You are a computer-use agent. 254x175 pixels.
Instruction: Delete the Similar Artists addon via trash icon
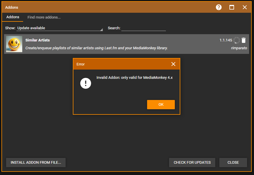244,40
